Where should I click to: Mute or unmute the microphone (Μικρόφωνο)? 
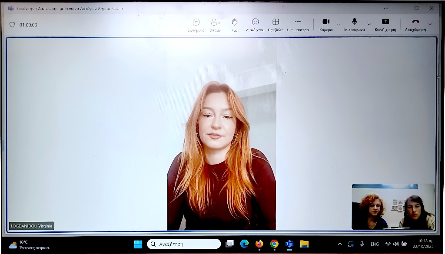[x=354, y=24]
